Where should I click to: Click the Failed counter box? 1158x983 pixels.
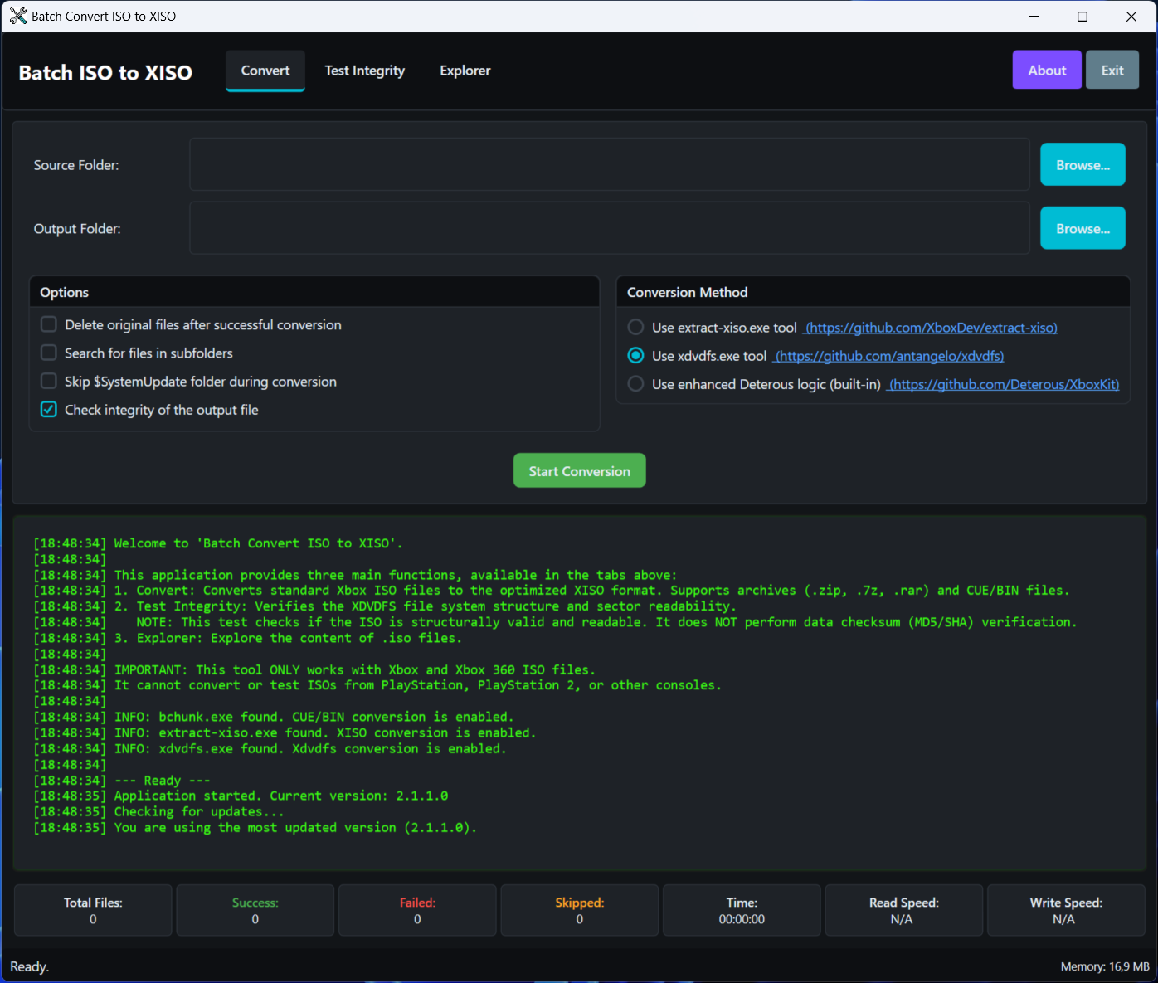(x=417, y=910)
